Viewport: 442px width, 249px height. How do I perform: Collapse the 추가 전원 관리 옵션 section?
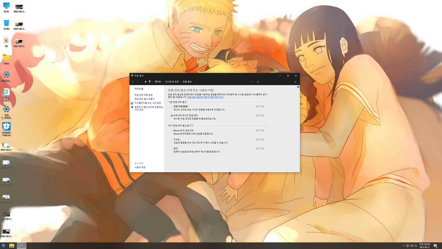click(x=266, y=126)
